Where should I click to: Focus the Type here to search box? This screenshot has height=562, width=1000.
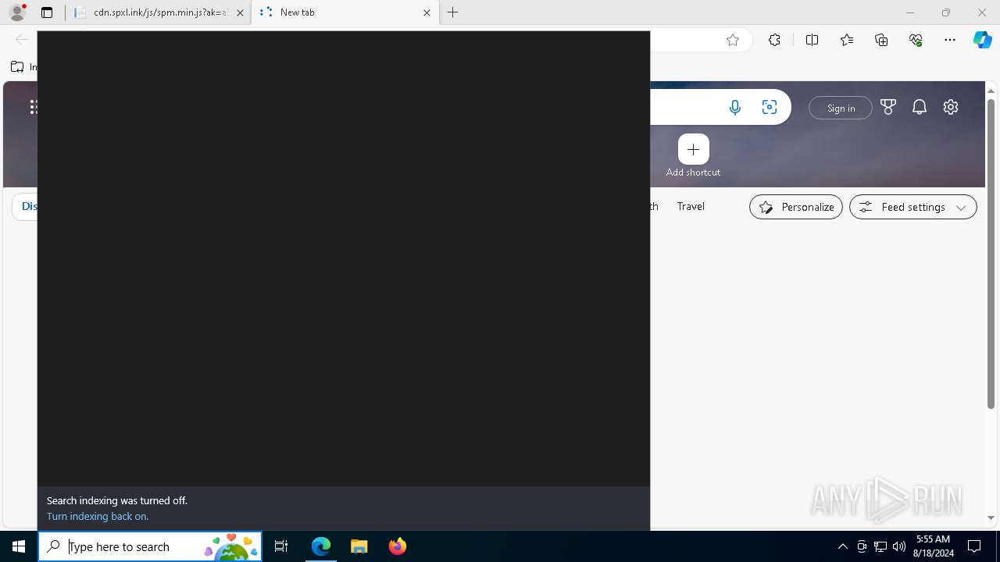tap(150, 546)
